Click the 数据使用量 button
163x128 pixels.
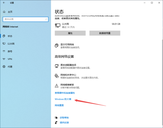coord(105,33)
